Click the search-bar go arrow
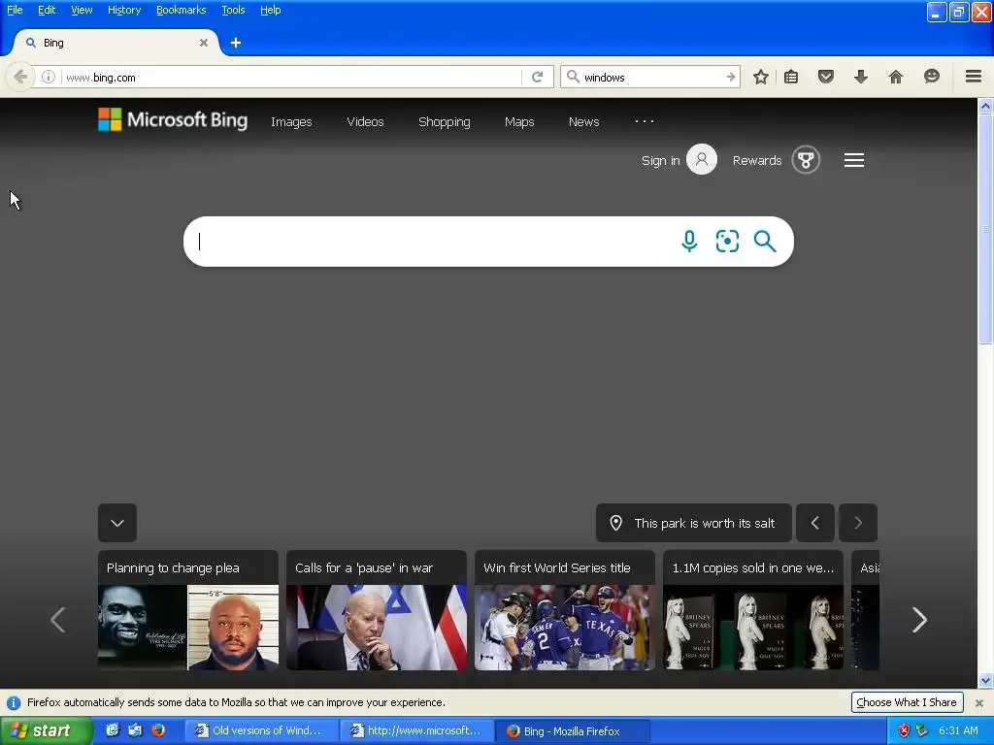The height and width of the screenshot is (745, 994). click(x=730, y=78)
